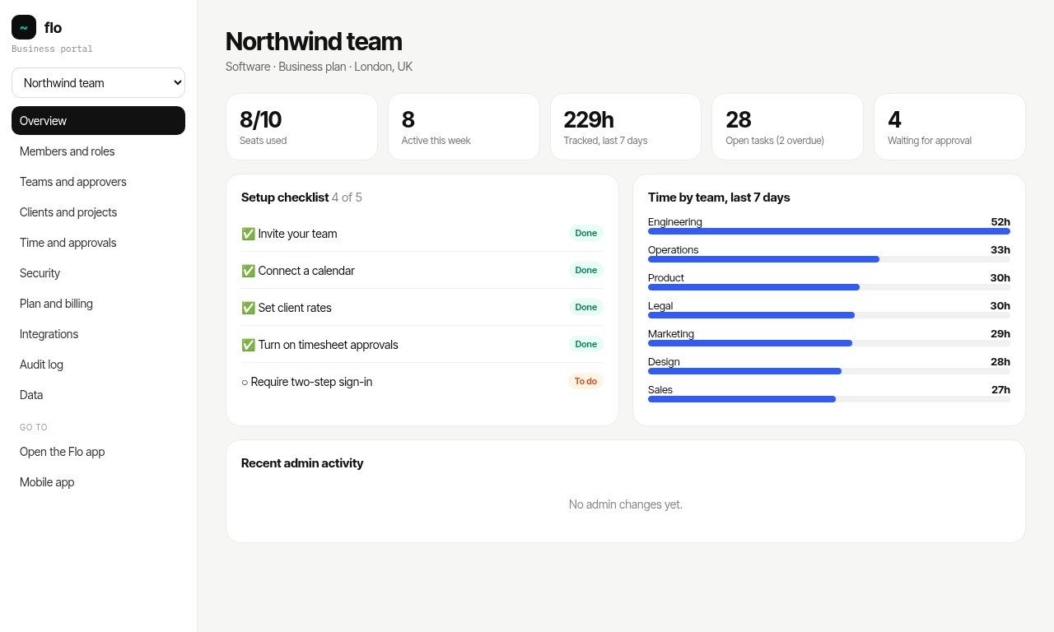
Task: Click the Marketing 29h value
Action: coord(1000,334)
